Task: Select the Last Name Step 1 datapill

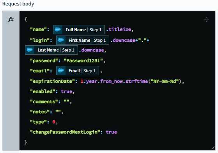Action: (x=51, y=50)
